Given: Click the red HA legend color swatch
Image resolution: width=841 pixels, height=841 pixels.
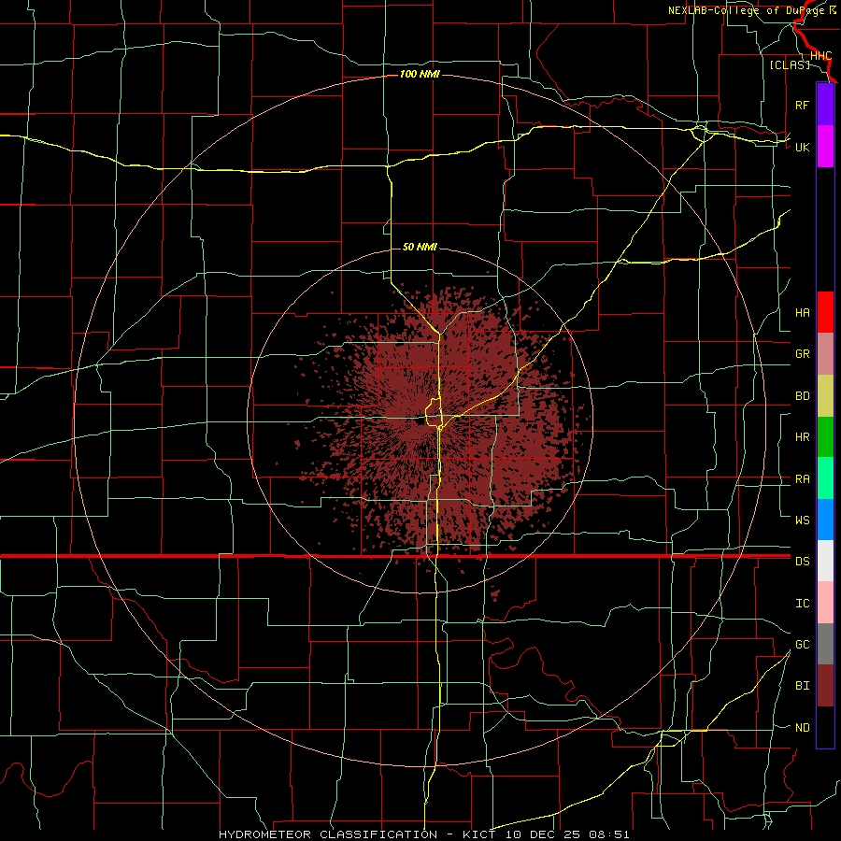Looking at the screenshot, I should click(x=825, y=312).
